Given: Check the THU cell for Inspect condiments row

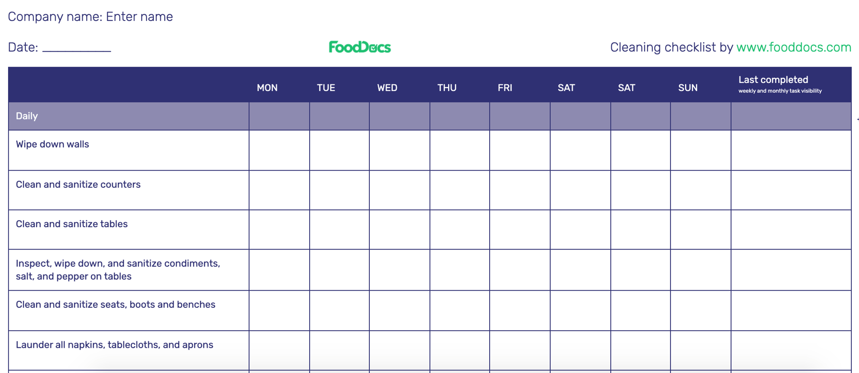Looking at the screenshot, I should pyautogui.click(x=460, y=270).
